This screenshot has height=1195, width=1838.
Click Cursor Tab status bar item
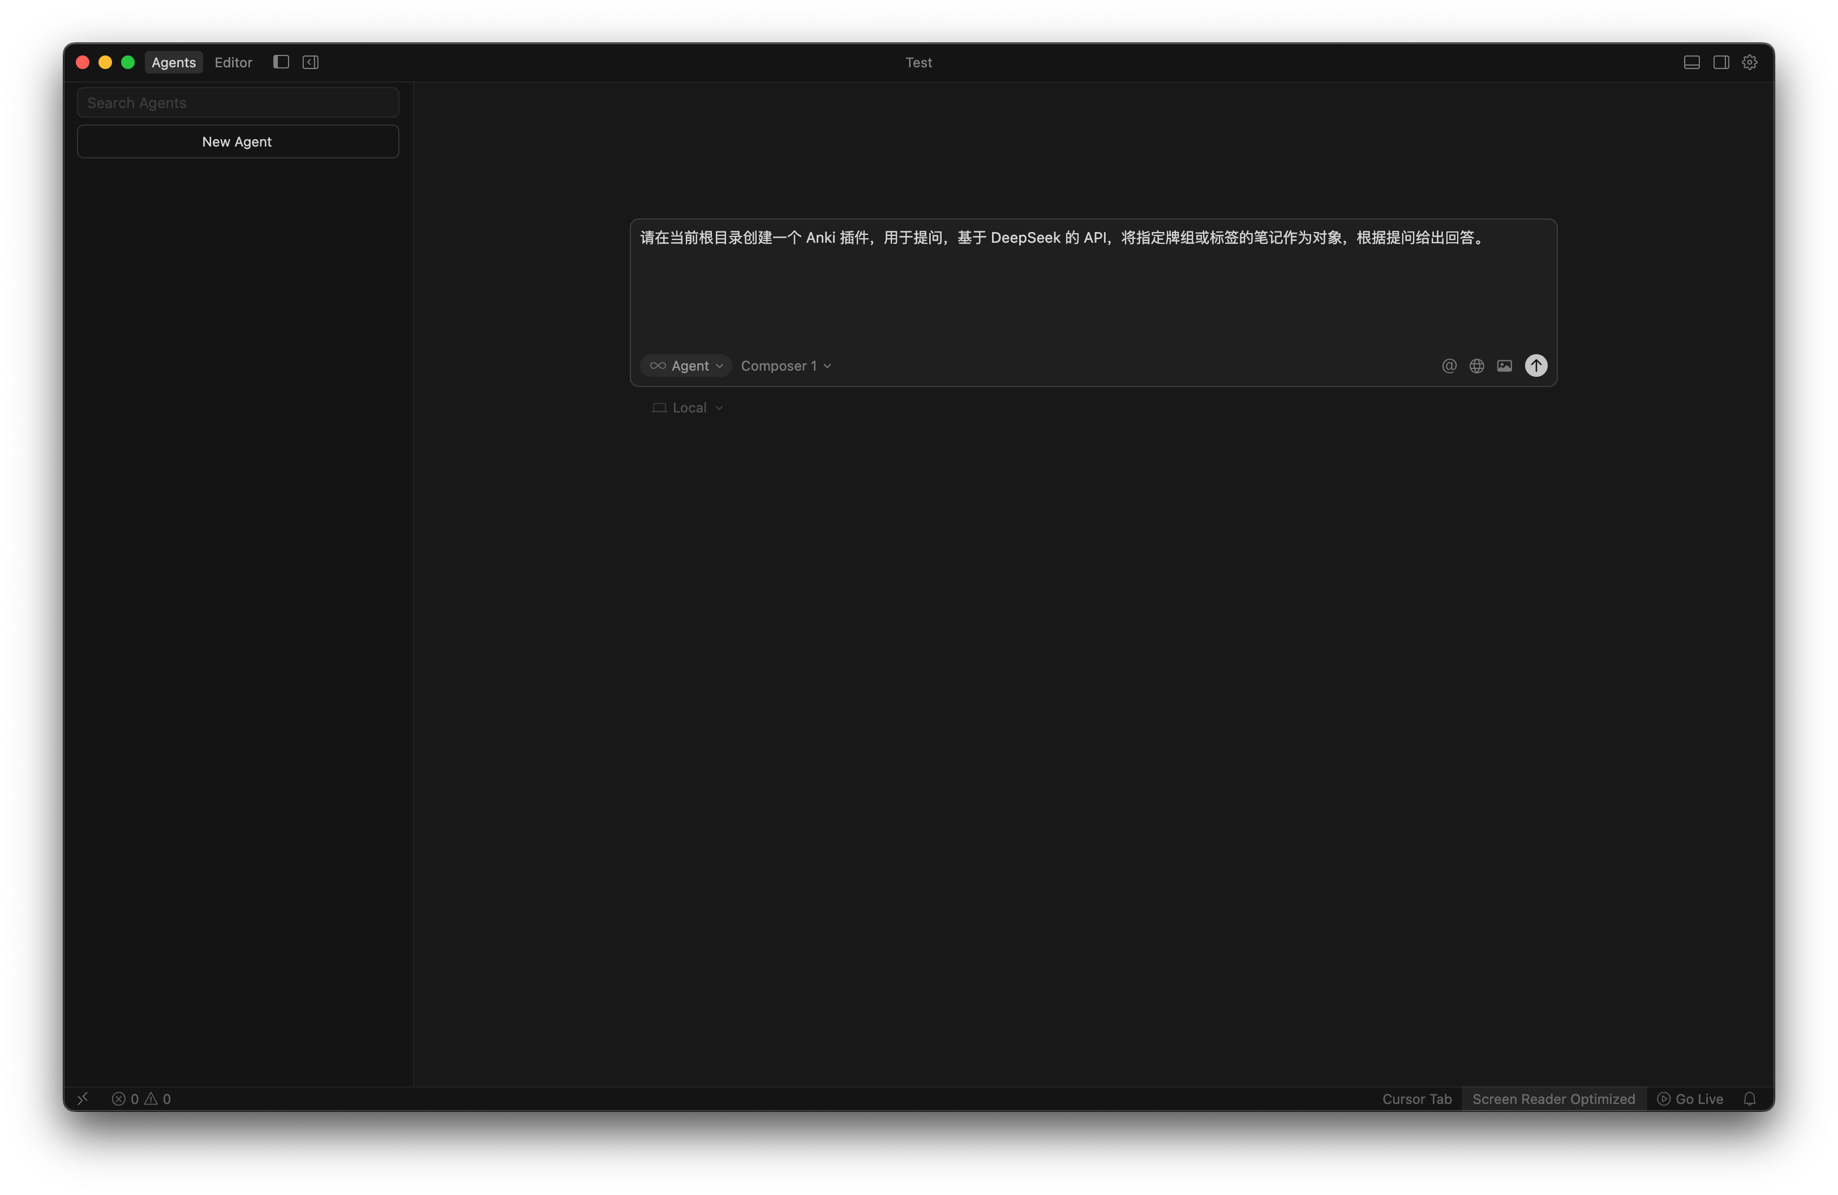(x=1416, y=1098)
